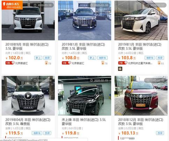
Task: Click the 7年 certified badge on the 103.8万 listing
Action: coord(123,63)
